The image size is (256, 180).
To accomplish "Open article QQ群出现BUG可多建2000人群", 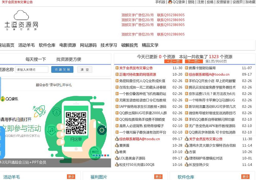I will pos(143,113).
